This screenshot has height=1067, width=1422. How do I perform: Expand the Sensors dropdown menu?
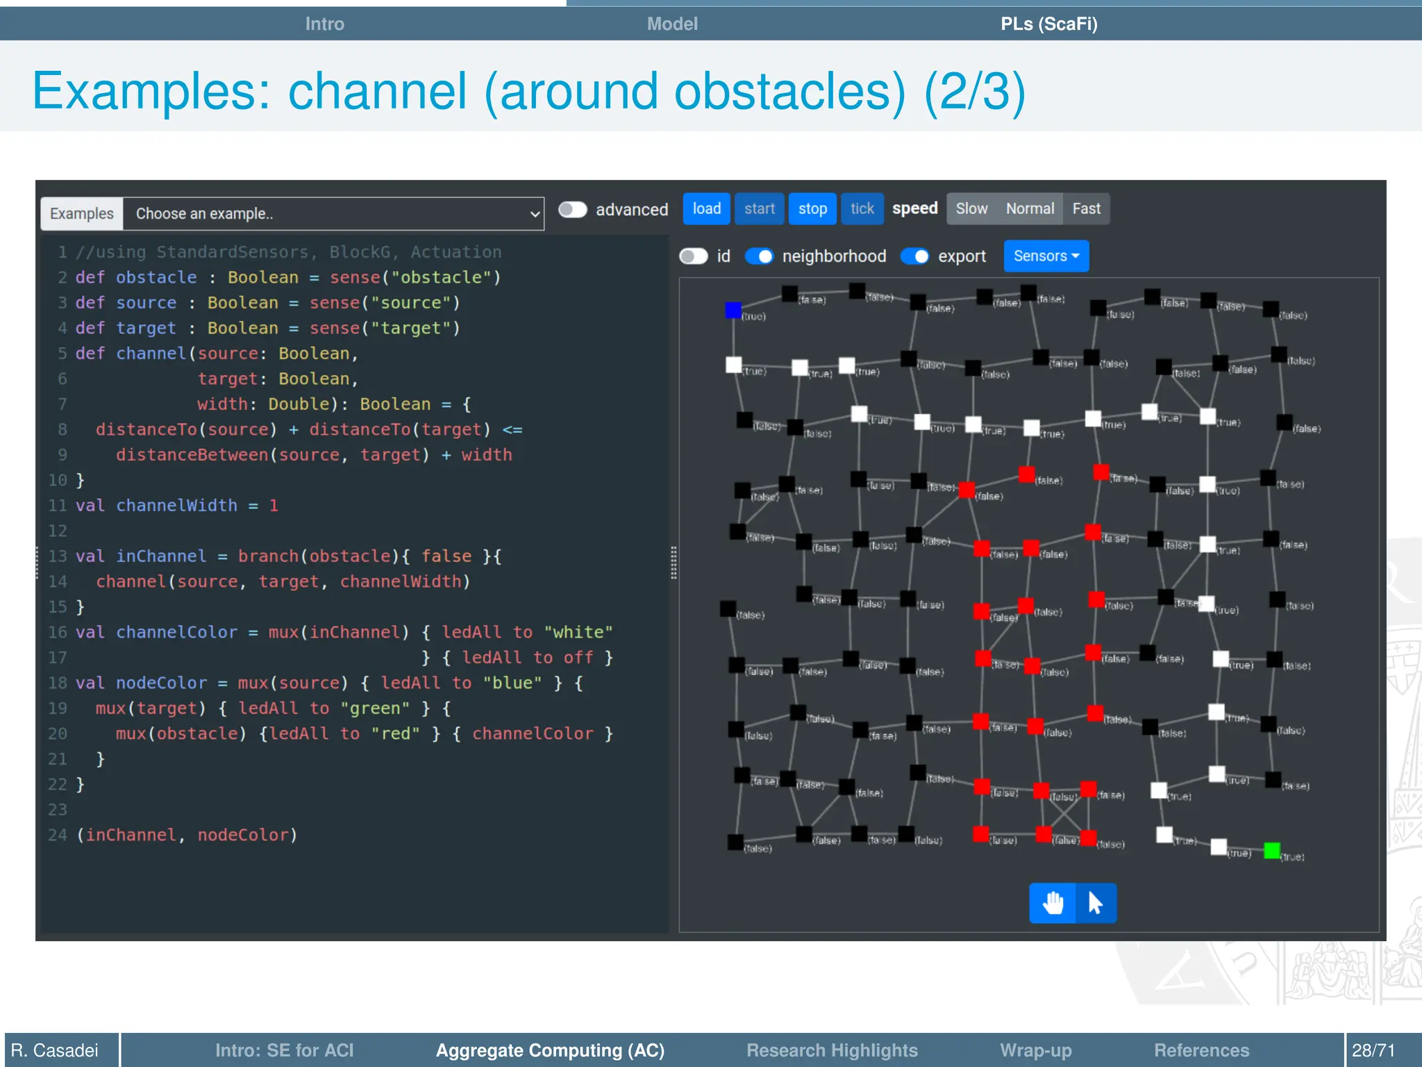pyautogui.click(x=1046, y=256)
